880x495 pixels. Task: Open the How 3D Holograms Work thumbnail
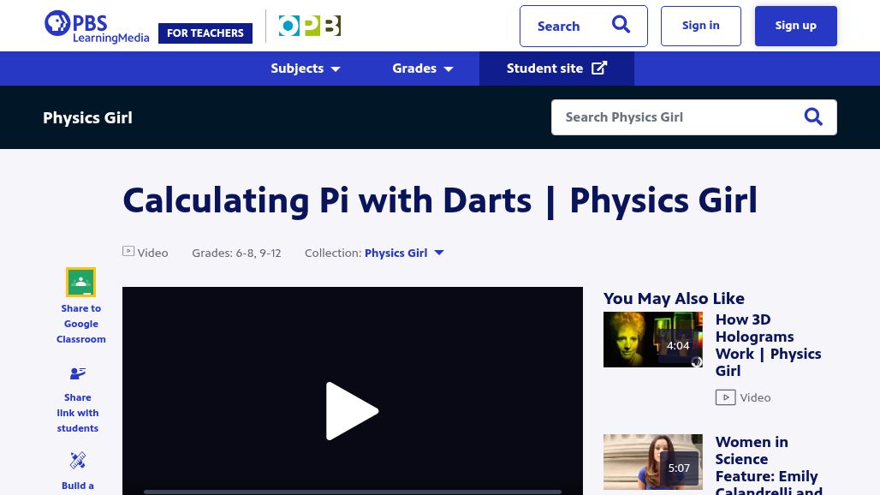(x=652, y=339)
